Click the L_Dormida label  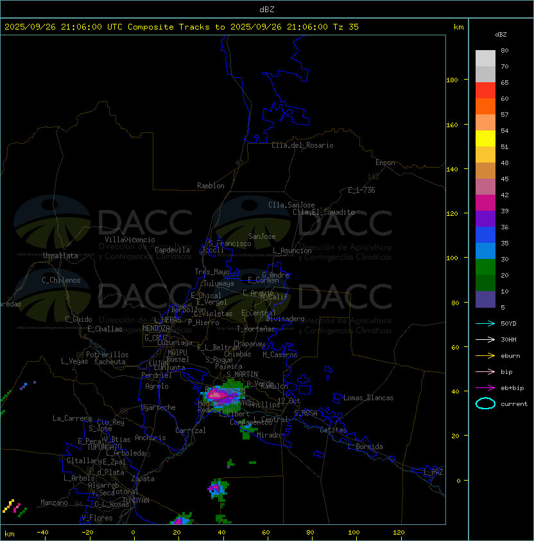365,447
